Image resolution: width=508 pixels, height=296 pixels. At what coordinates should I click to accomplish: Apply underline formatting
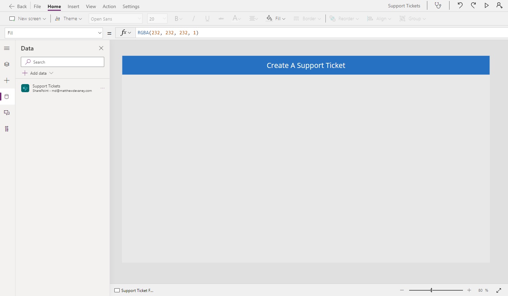tap(207, 18)
